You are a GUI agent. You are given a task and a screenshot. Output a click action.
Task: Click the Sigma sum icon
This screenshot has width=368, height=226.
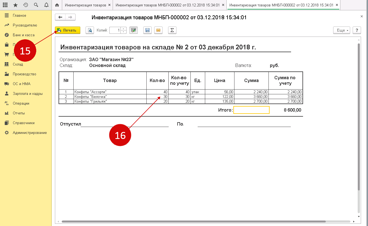[172, 30]
